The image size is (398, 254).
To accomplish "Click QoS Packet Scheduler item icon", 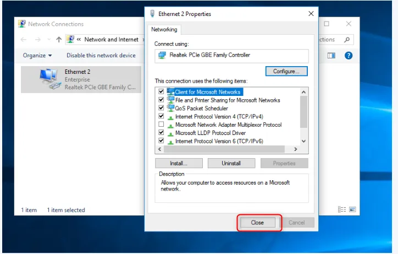I will [170, 108].
